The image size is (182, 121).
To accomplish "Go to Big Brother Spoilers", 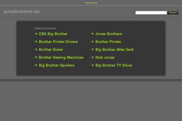I will [56, 65].
